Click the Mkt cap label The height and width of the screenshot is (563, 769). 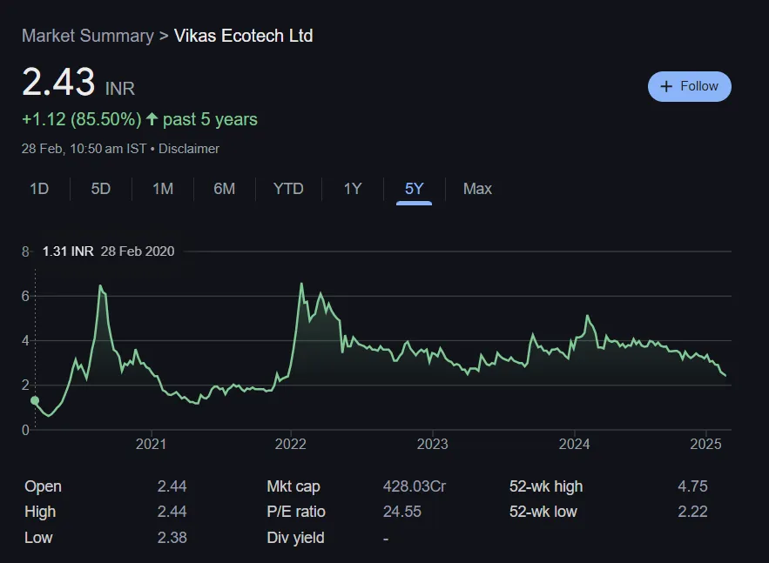click(293, 486)
